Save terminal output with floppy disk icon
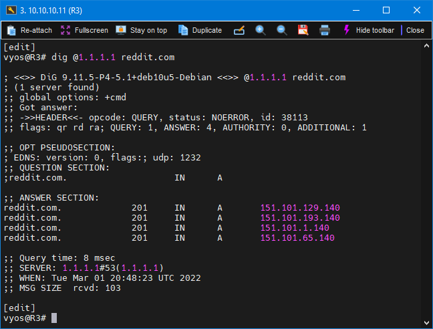The width and height of the screenshot is (433, 329). point(303,30)
